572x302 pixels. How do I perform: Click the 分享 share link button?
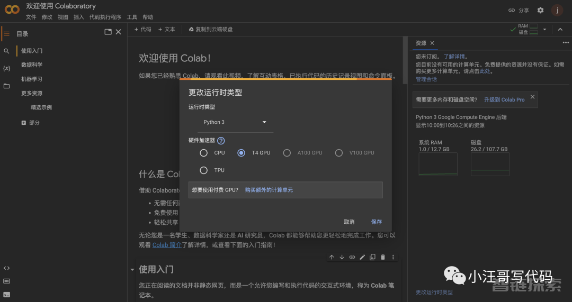pos(519,10)
